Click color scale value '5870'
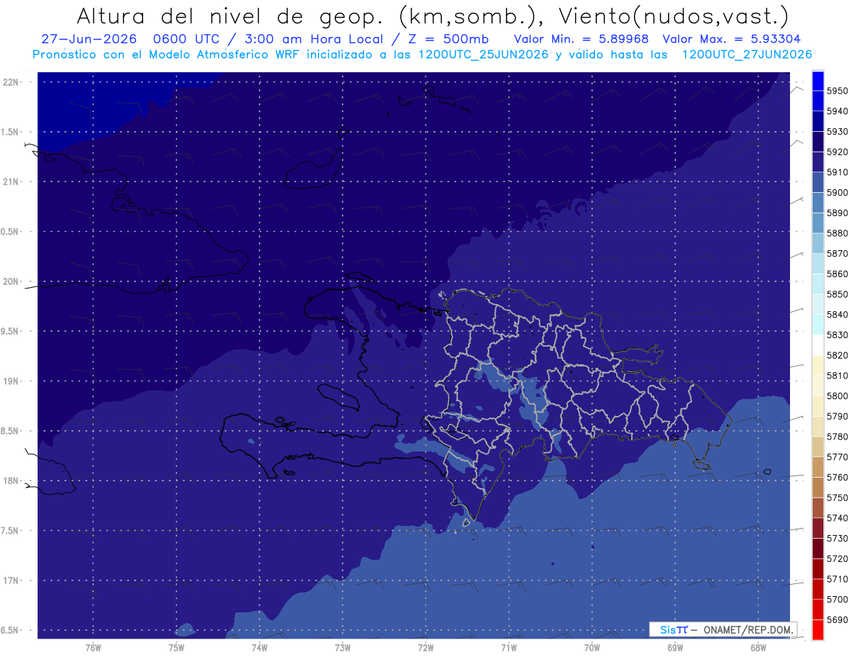This screenshot has height=657, width=851. (838, 254)
